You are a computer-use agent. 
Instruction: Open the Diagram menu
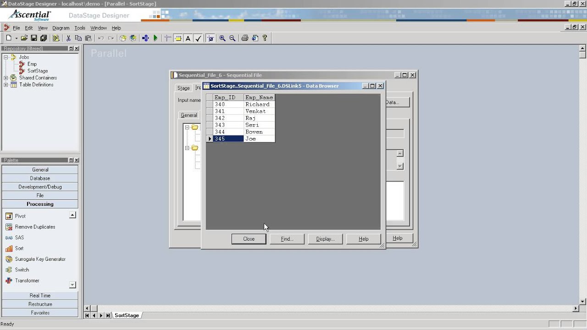click(61, 28)
